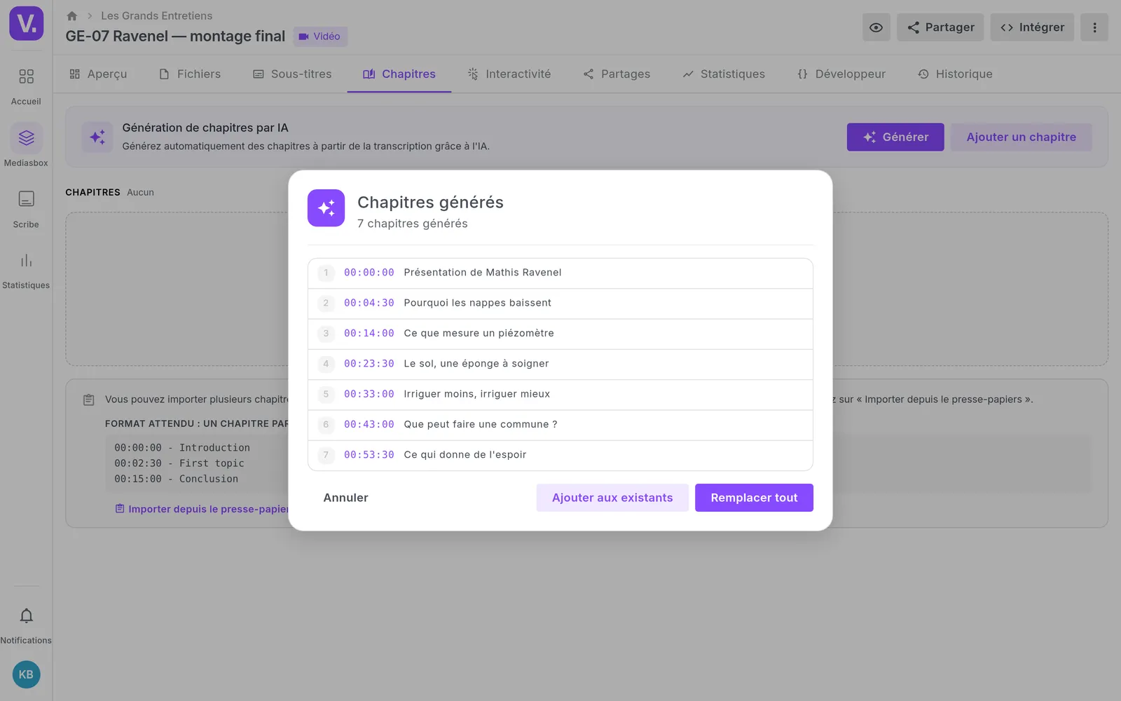This screenshot has width=1121, height=701.
Task: Click the Partager button
Action: (x=940, y=27)
